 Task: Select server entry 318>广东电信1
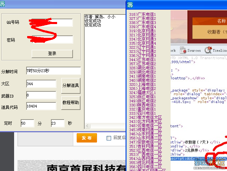tap(142, 14)
